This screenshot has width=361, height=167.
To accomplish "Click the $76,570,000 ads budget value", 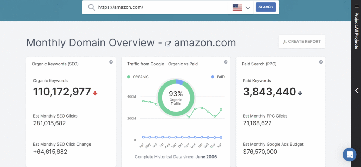I will 260,152.
